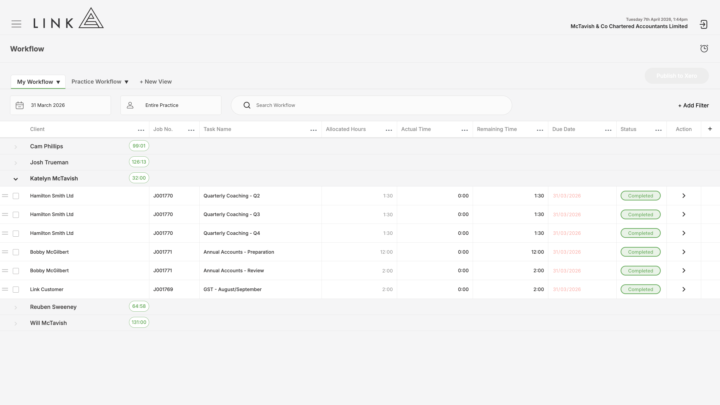Open My Workflow dropdown arrow

(x=58, y=82)
